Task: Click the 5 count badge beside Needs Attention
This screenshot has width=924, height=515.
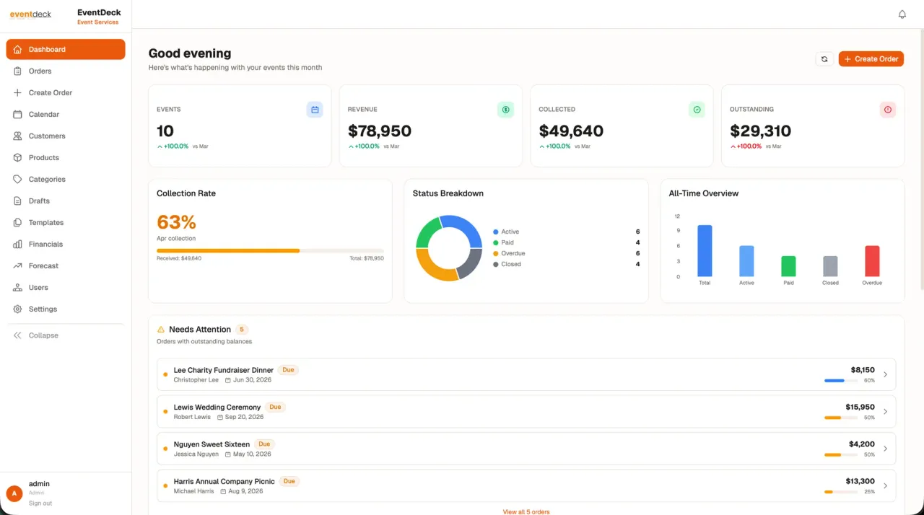Action: [242, 330]
